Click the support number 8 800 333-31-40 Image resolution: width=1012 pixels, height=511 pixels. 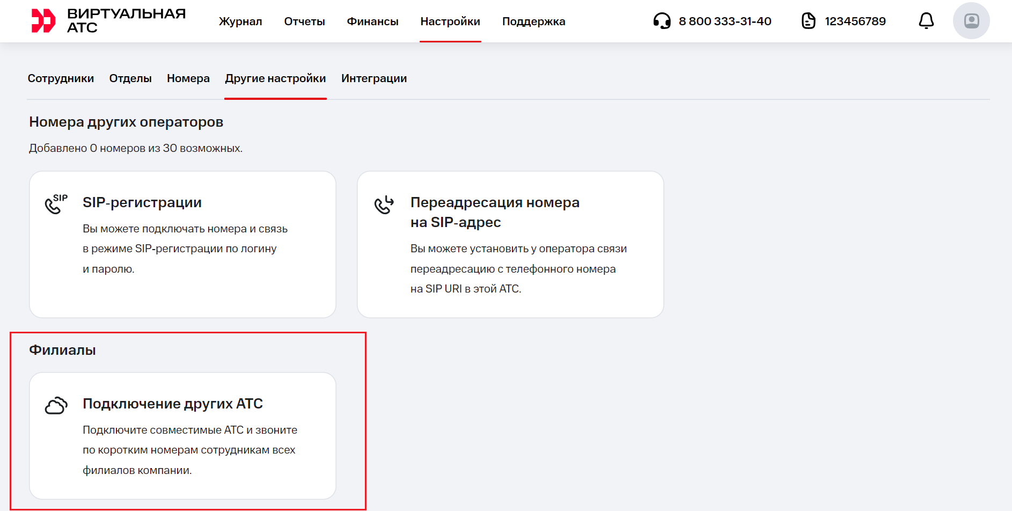[x=725, y=21]
